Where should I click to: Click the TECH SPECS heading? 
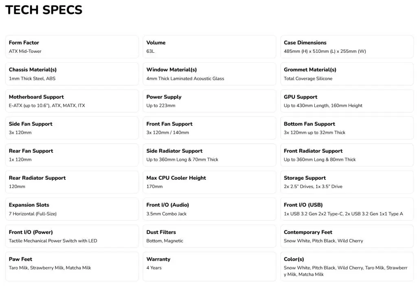(x=44, y=10)
